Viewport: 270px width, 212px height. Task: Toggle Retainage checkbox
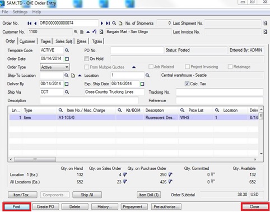pos(230,67)
